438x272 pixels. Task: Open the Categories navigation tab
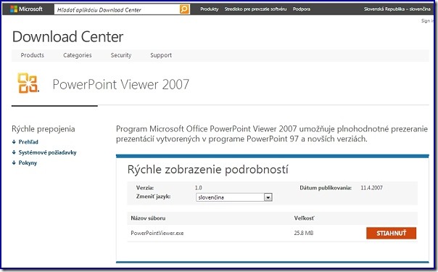pos(78,55)
